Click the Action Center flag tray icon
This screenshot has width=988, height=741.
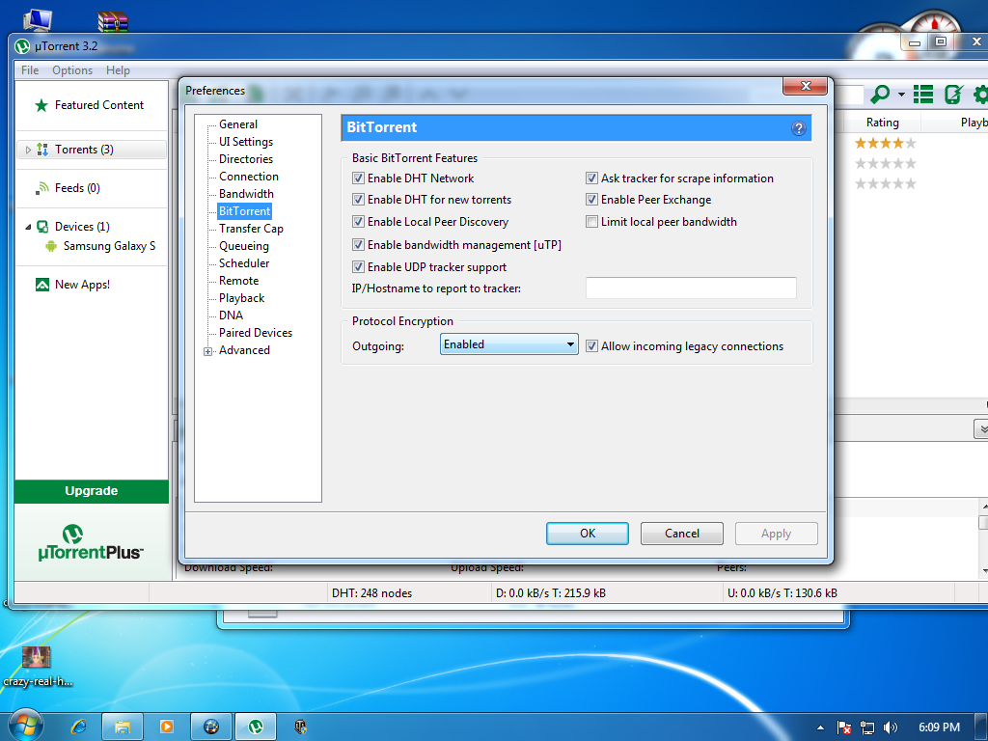(x=844, y=727)
